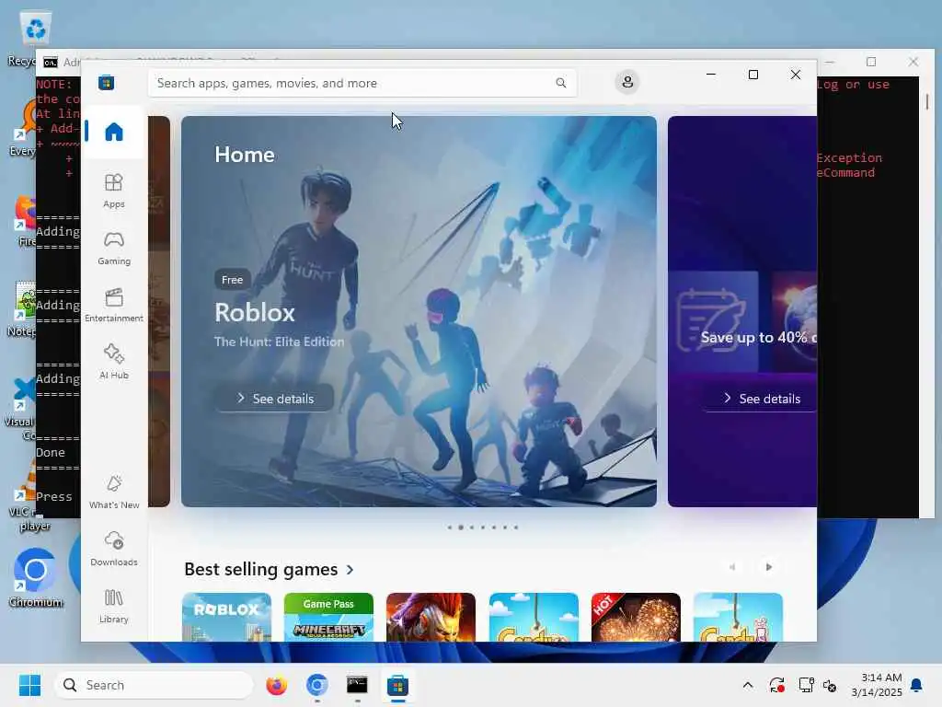The image size is (942, 707).
Task: Click the search magnifier icon in Store
Action: point(560,83)
